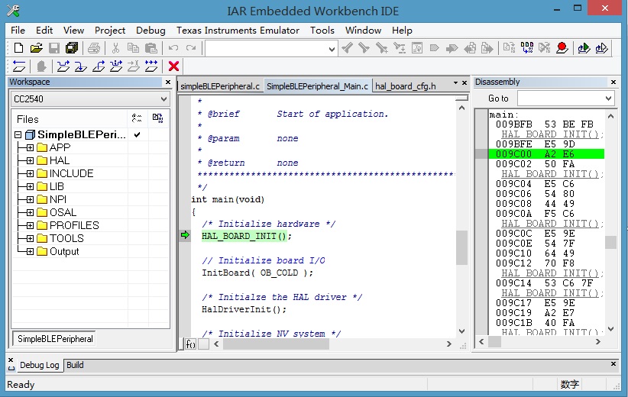Select SimpleBLEPeripheral_Main.c tab
Image resolution: width=628 pixels, height=397 pixels.
pos(317,86)
